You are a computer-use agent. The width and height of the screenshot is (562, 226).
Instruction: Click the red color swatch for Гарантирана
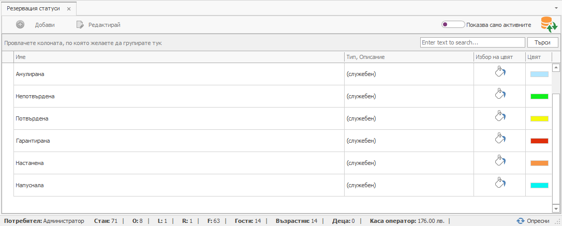tap(539, 141)
